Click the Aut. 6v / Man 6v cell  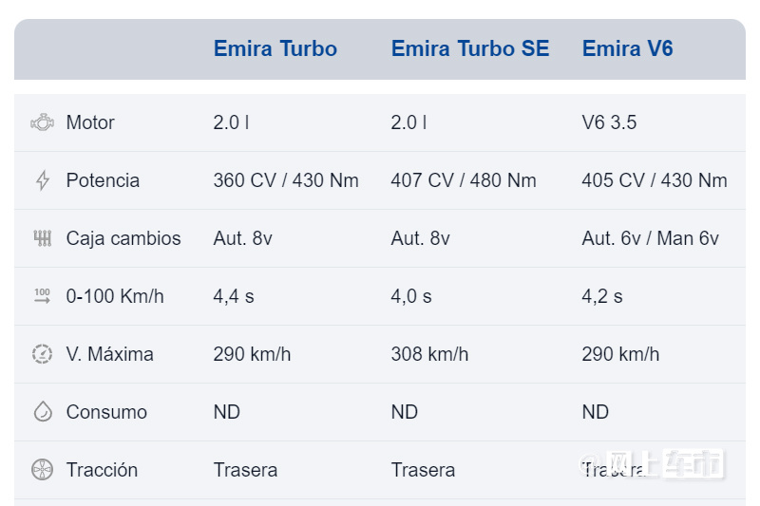click(x=650, y=238)
